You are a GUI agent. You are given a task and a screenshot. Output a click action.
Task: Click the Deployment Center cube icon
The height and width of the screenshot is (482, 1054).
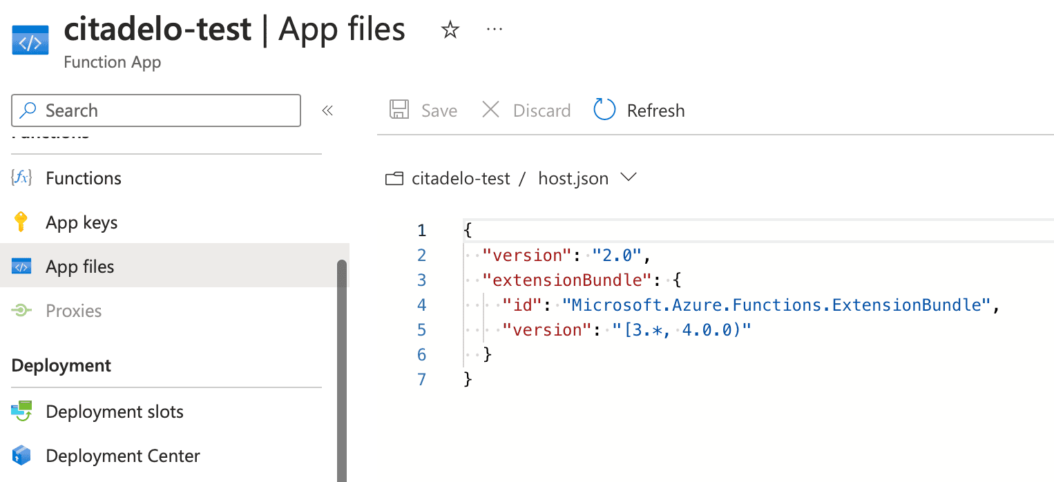[x=21, y=456]
